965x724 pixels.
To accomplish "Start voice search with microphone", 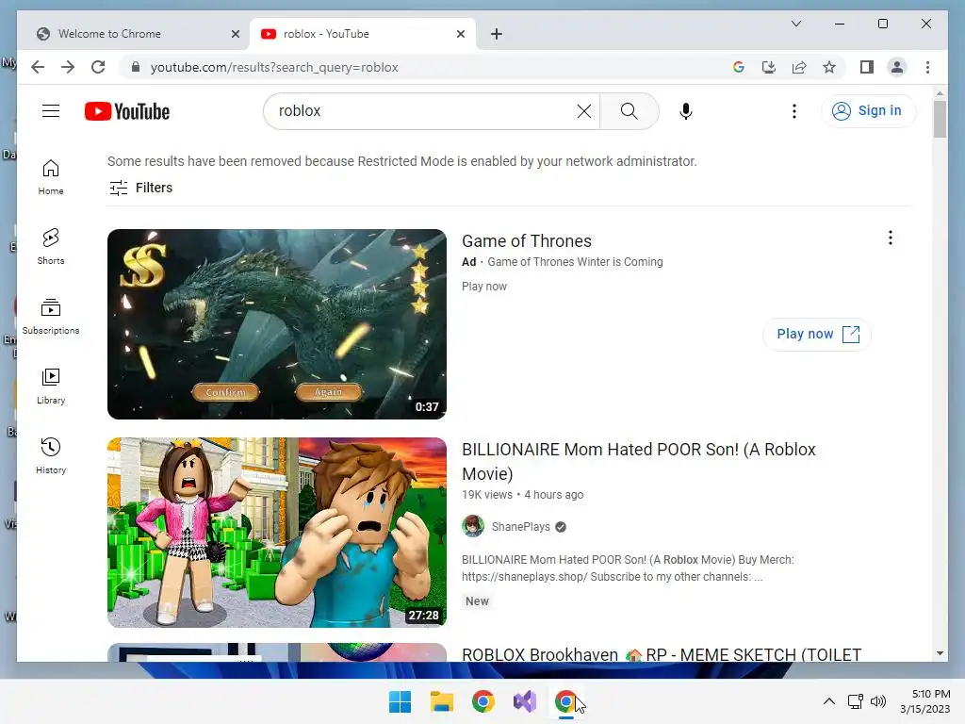I will click(x=686, y=111).
